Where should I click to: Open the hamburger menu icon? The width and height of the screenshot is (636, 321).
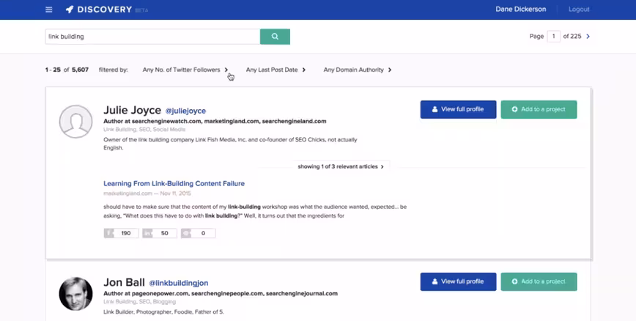pos(48,10)
